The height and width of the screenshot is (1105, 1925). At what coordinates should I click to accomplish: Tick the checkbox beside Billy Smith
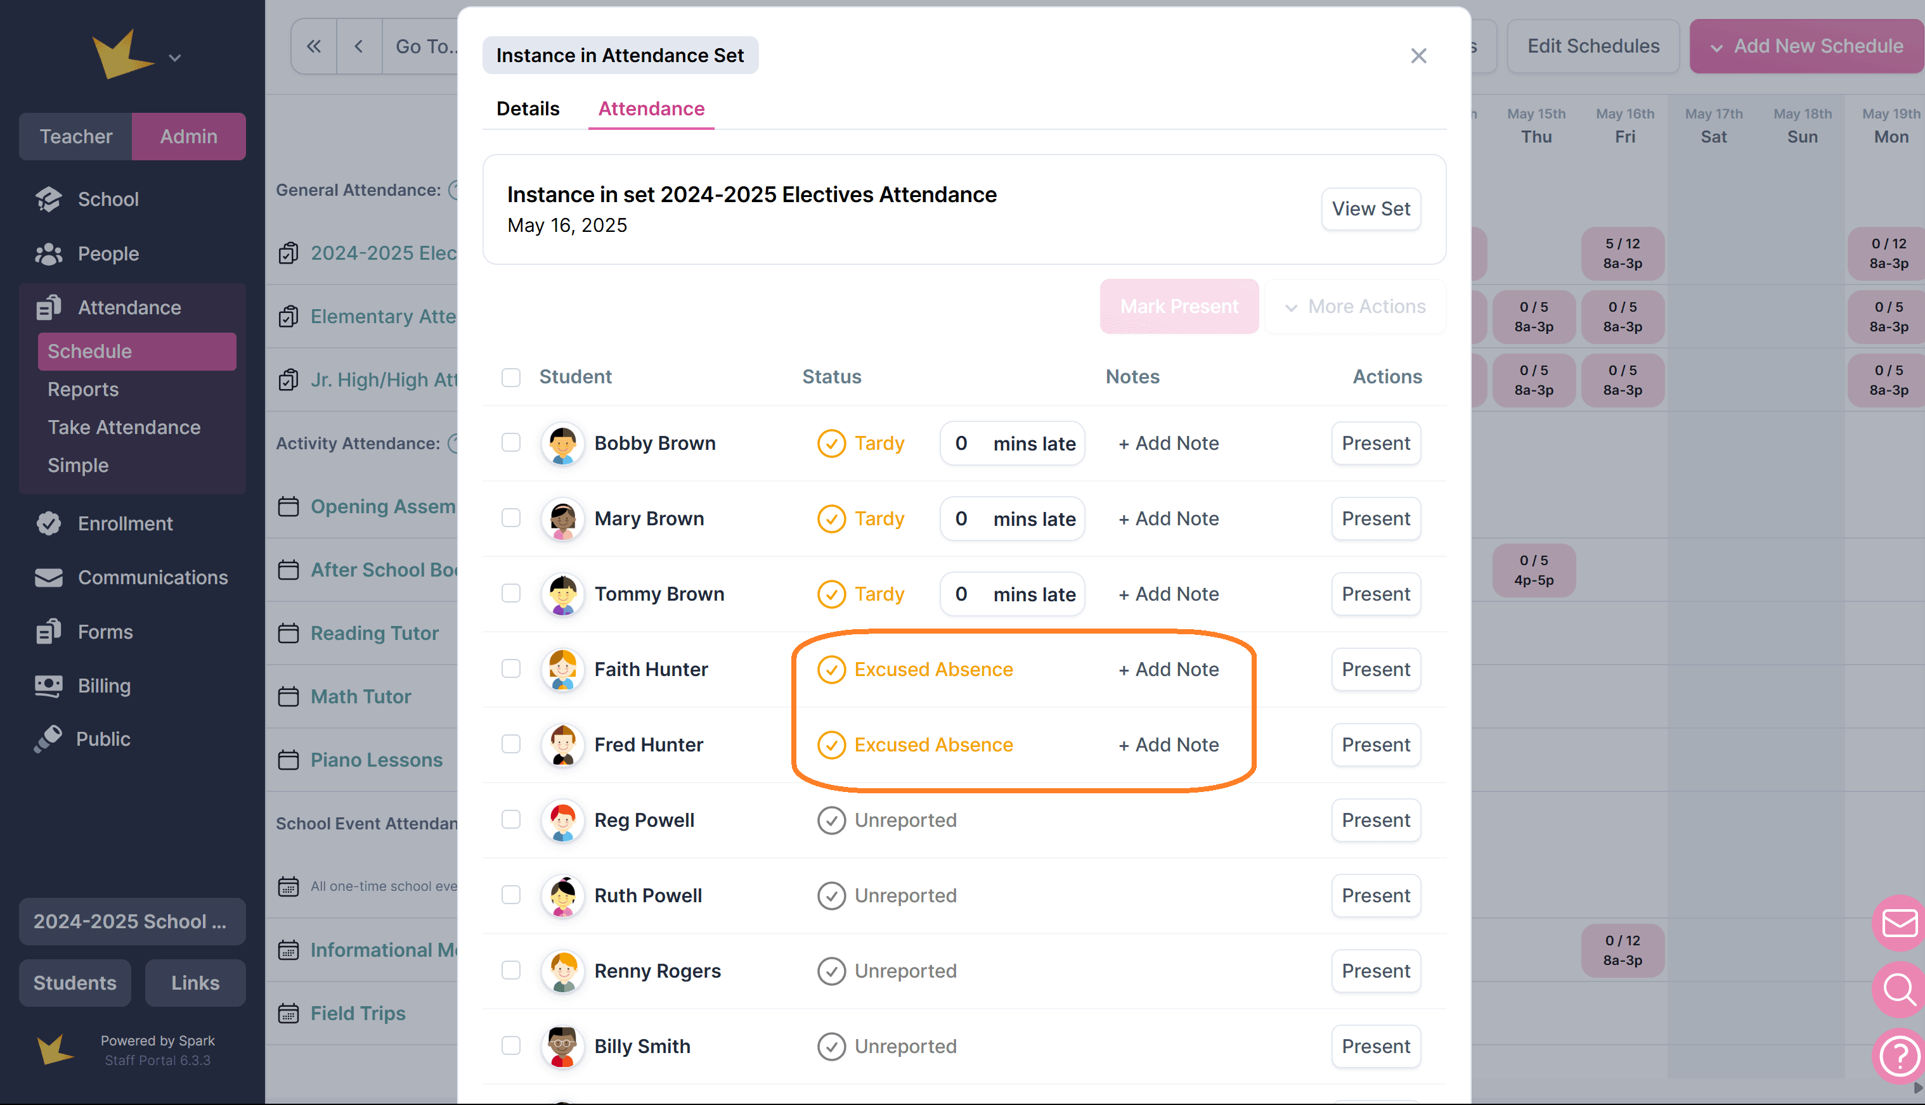click(511, 1046)
